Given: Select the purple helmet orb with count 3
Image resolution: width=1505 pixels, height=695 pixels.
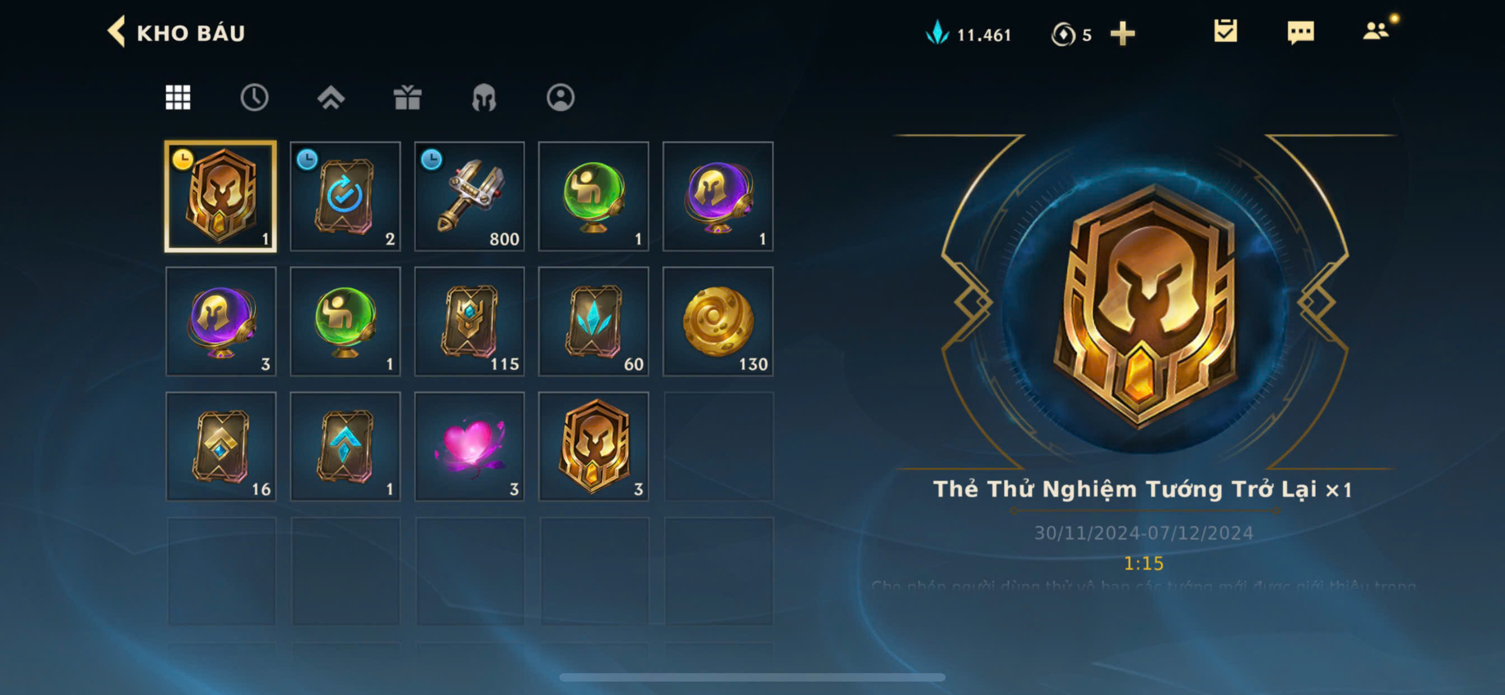Looking at the screenshot, I should click(x=221, y=321).
